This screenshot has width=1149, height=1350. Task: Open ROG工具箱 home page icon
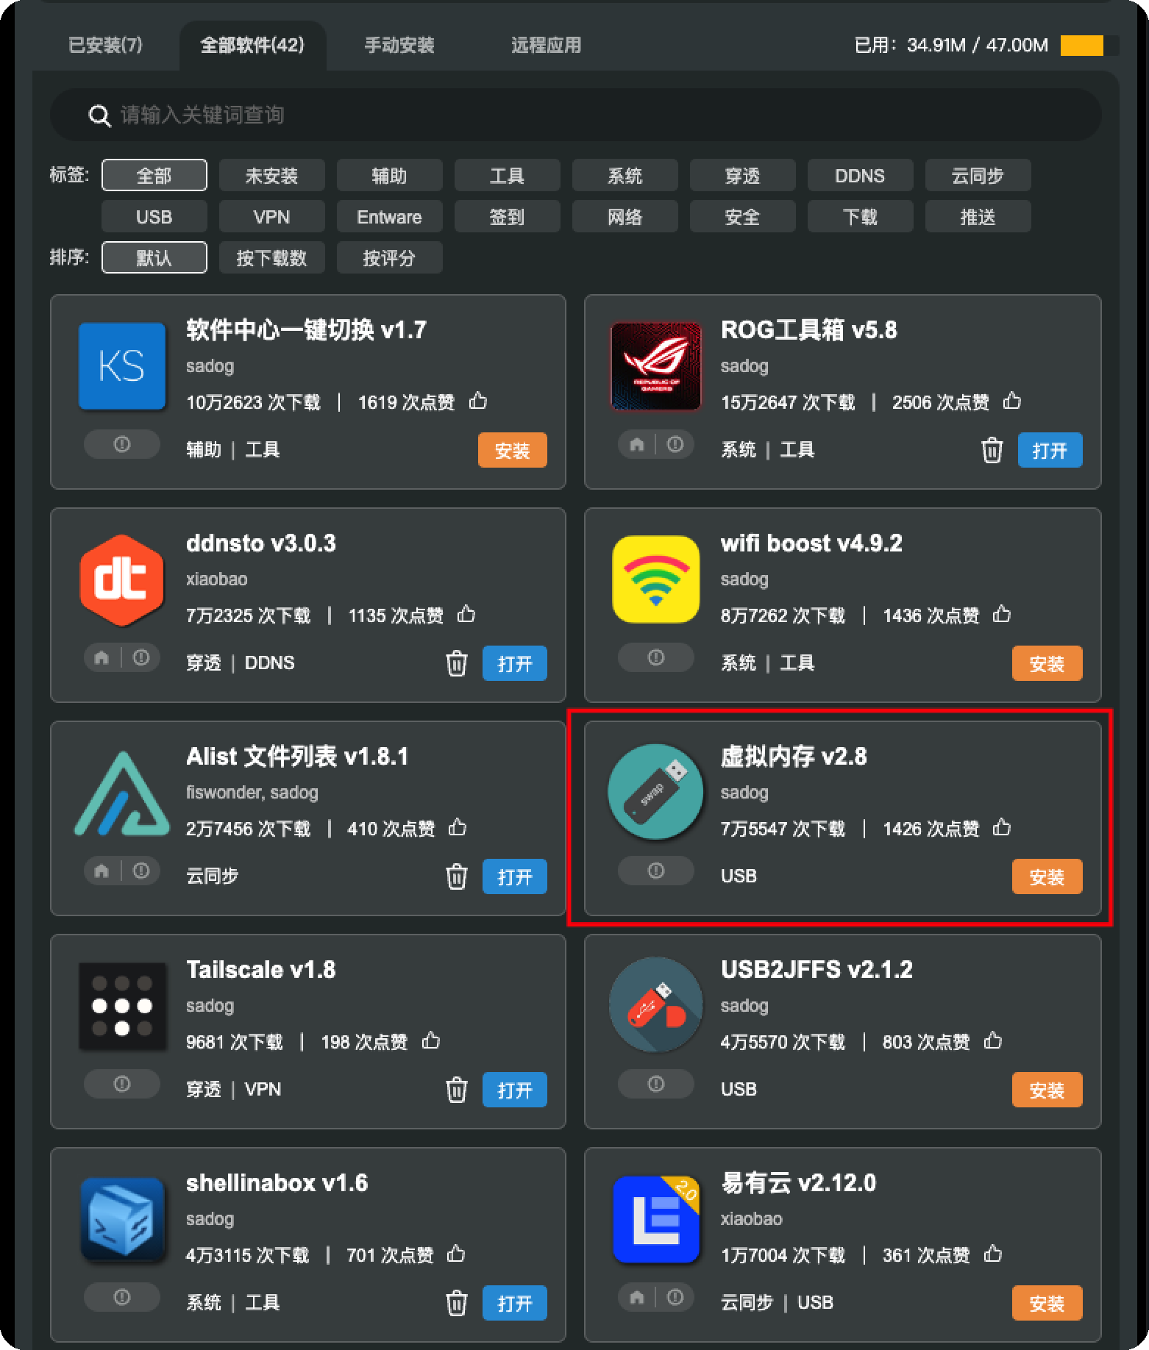pos(637,444)
